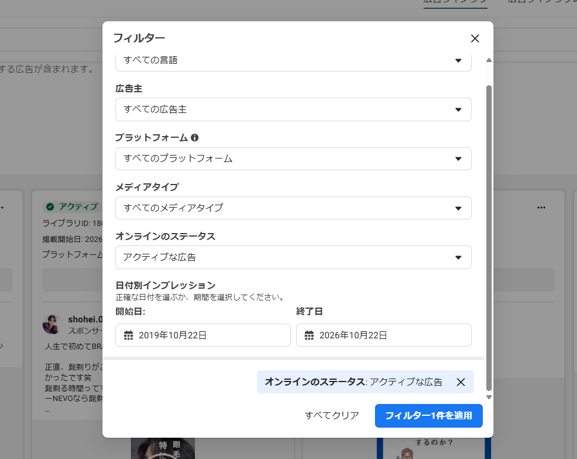The width and height of the screenshot is (577, 459).
Task: Open the アクティブな広告 status dropdown
Action: click(x=293, y=257)
